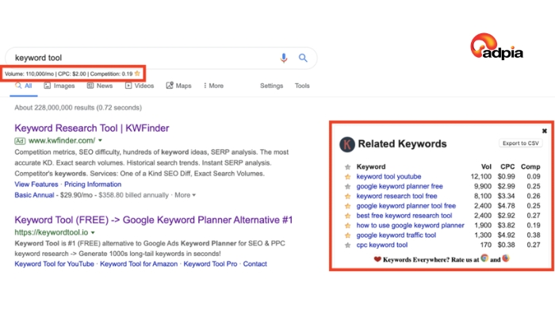Click the Keywords Everywhere K logo
Image resolution: width=555 pixels, height=317 pixels.
[x=347, y=144]
